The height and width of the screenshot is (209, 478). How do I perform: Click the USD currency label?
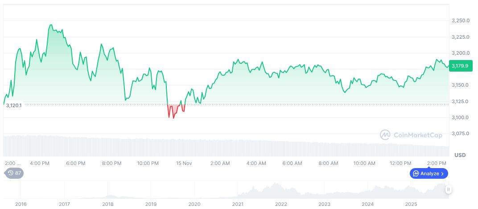460,155
